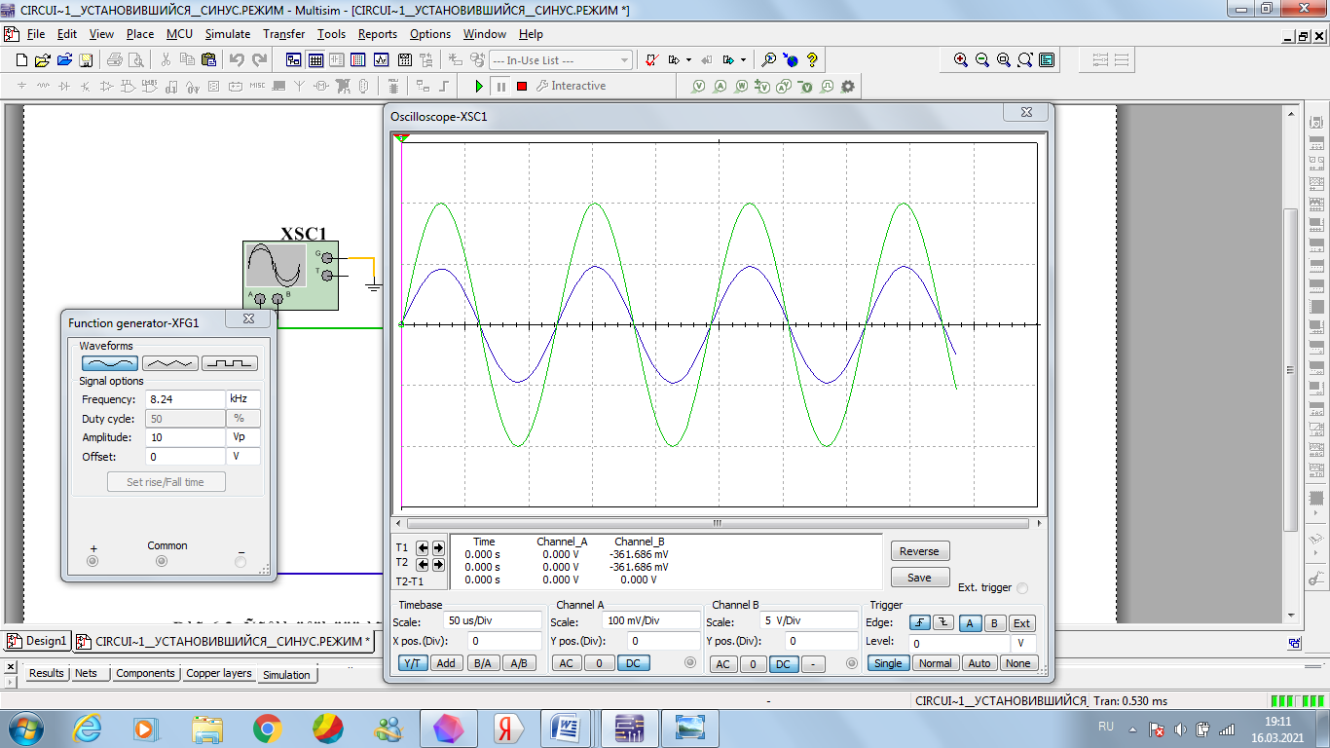This screenshot has height=748, width=1330.
Task: Switch to Copper layers tab
Action: (x=218, y=673)
